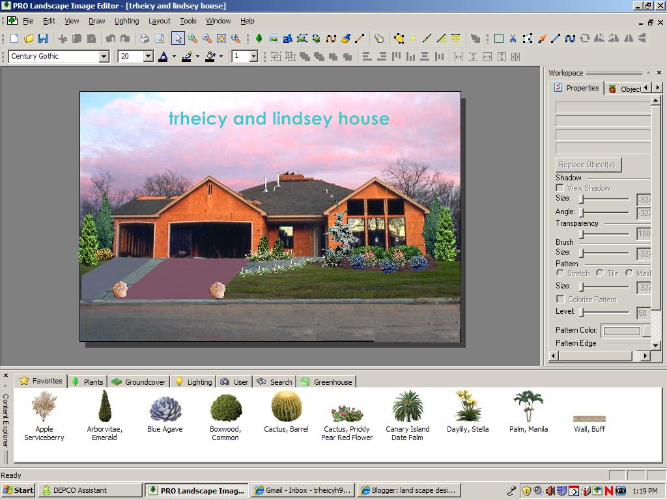
Task: Select the blue line drawing tool
Action: coord(556,38)
